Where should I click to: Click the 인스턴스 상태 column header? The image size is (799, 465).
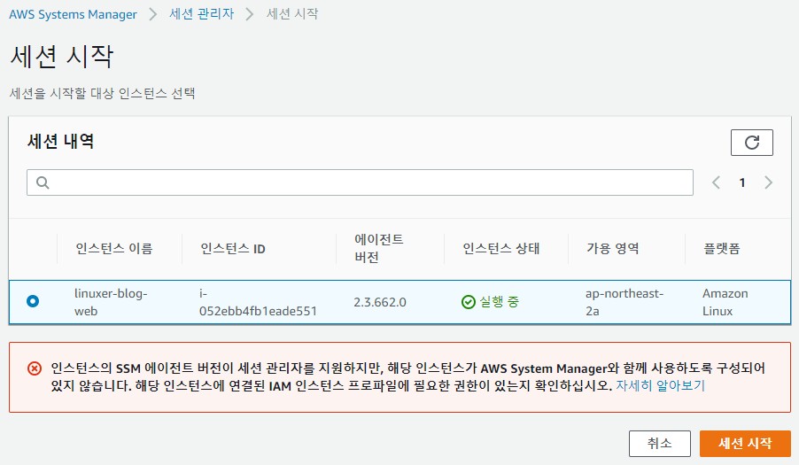500,249
